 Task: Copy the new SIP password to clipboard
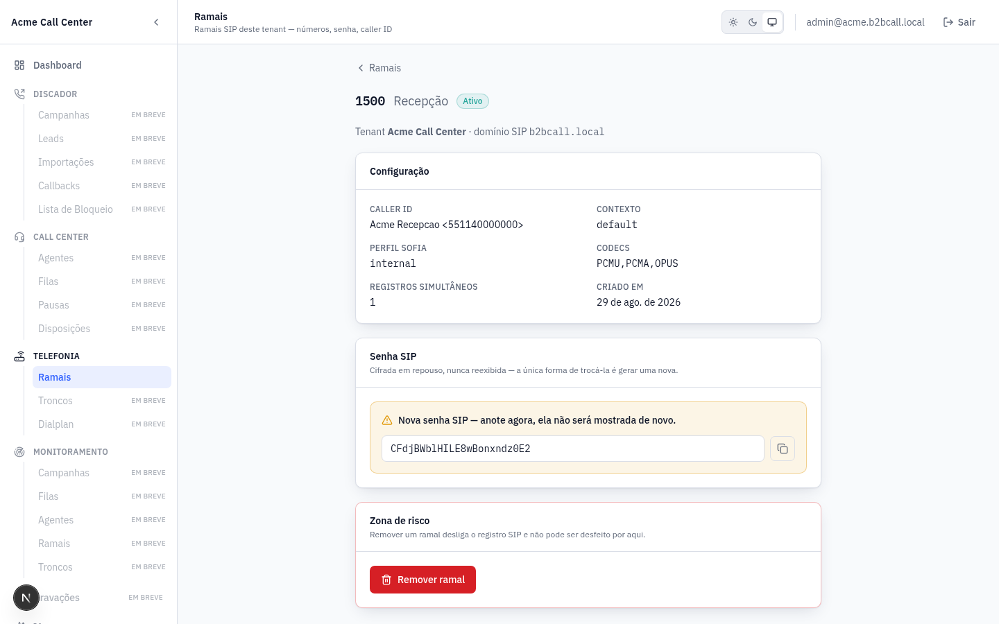(783, 449)
